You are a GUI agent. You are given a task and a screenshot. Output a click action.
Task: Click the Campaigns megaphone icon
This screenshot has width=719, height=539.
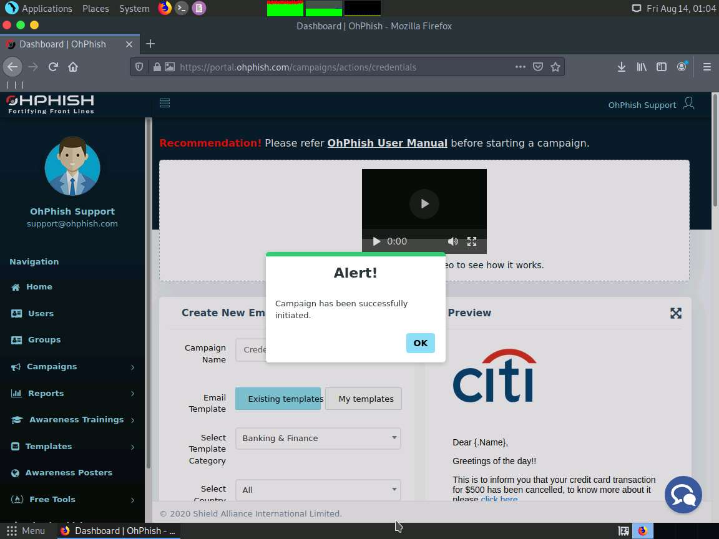pos(16,367)
